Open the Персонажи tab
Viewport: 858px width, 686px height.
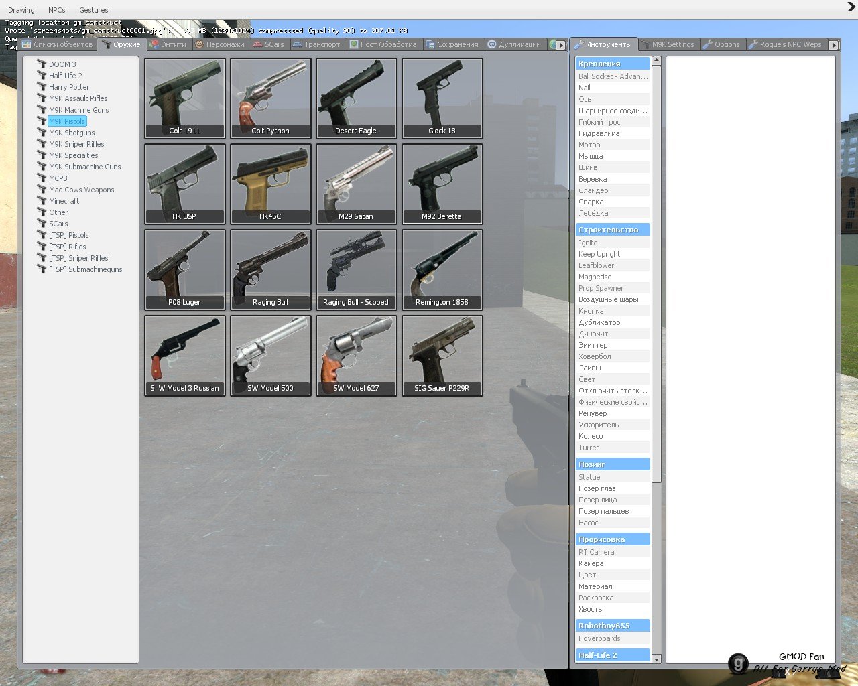221,44
